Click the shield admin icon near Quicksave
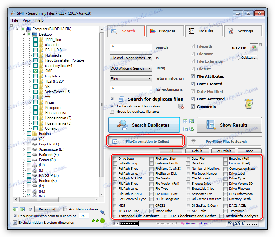Image resolution: width=275 pixels, height=237 pixels. 254,48
